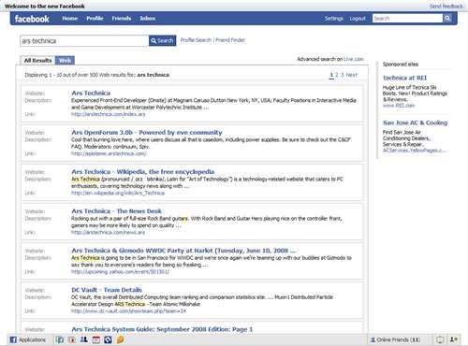Open 'Ars OpenForum 3.0b' result title

147,132
